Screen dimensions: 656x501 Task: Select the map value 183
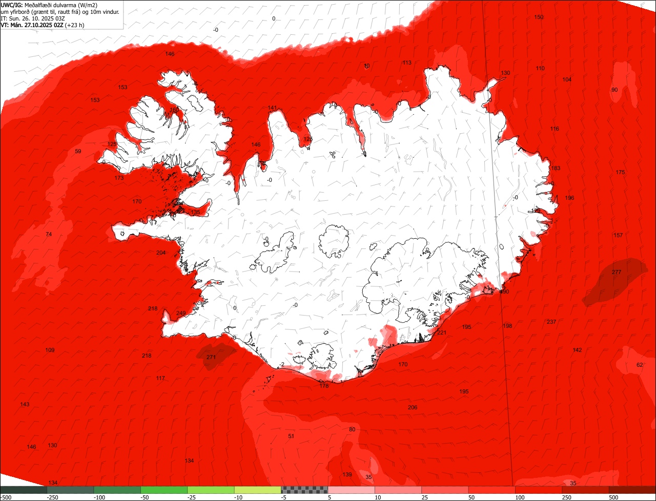556,168
